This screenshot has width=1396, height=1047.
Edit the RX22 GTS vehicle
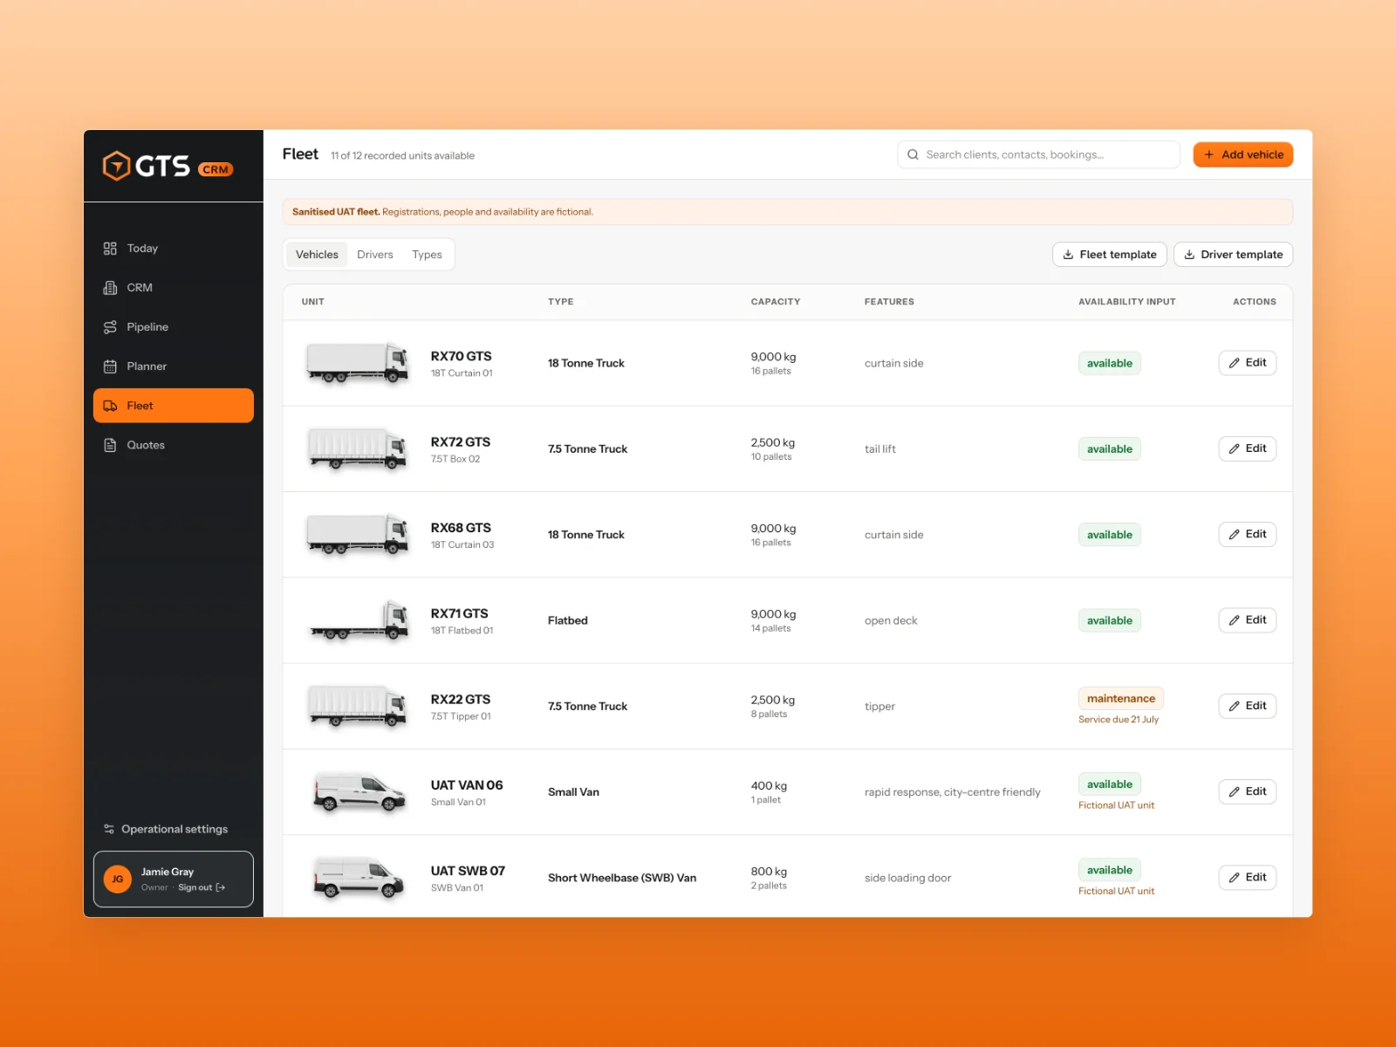point(1248,706)
